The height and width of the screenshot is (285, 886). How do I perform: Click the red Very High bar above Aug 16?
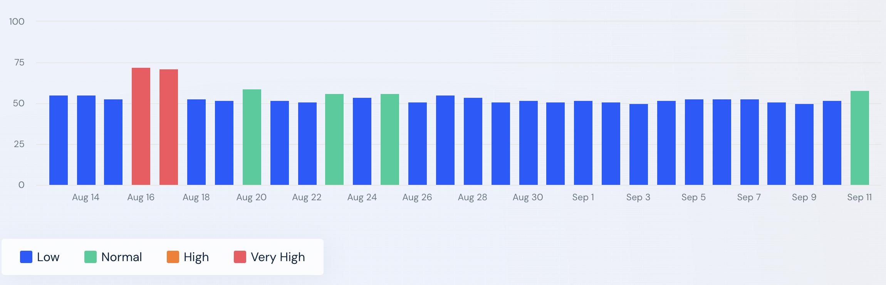pos(141,126)
